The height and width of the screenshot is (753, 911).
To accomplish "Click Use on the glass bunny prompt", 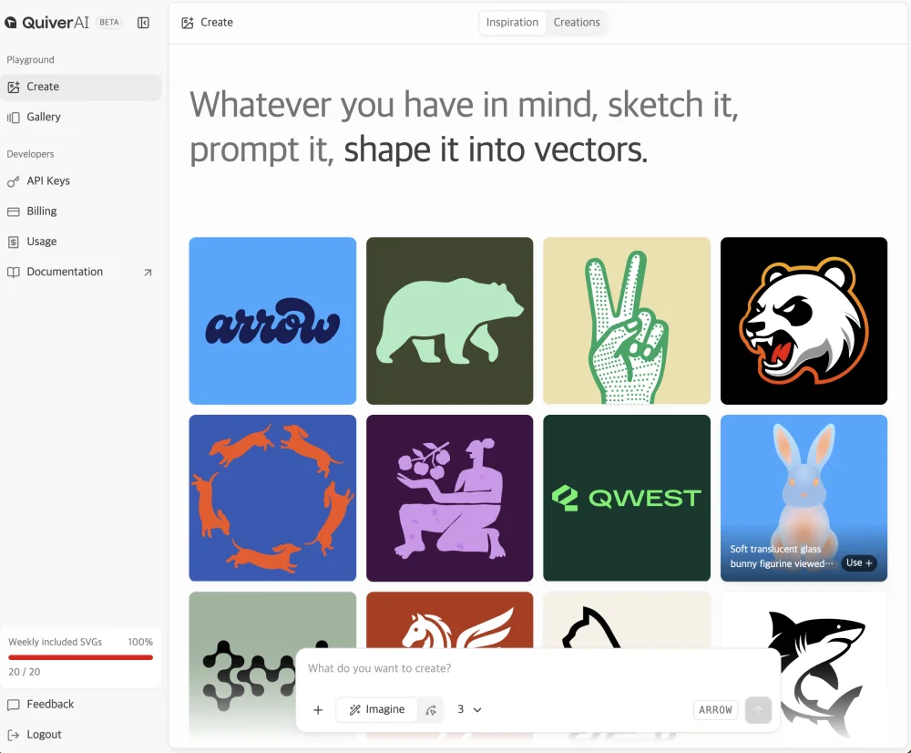I will coord(859,562).
